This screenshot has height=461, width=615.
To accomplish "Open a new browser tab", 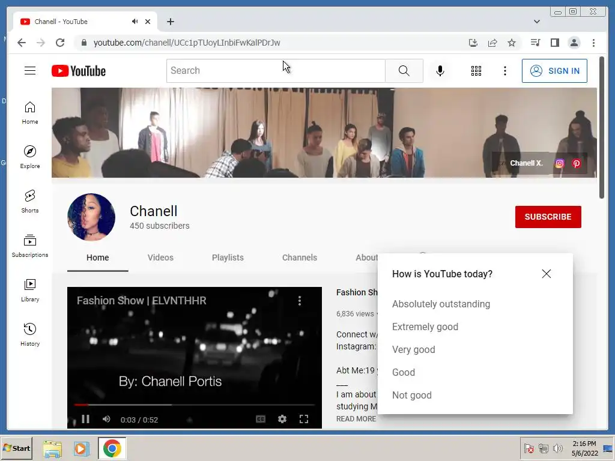I will [170, 22].
